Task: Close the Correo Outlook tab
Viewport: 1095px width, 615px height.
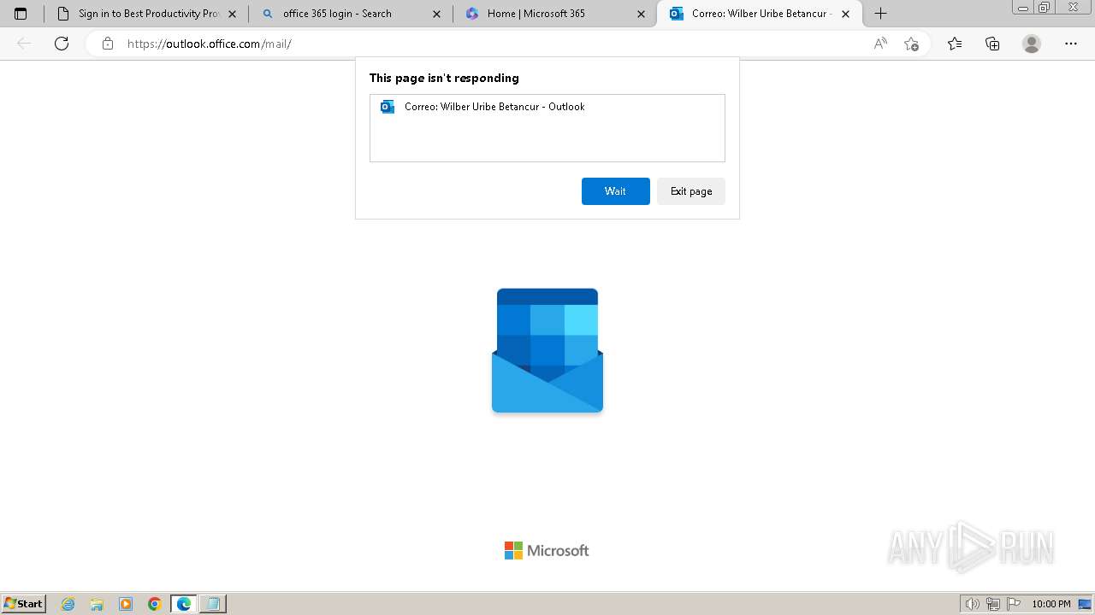Action: (846, 14)
